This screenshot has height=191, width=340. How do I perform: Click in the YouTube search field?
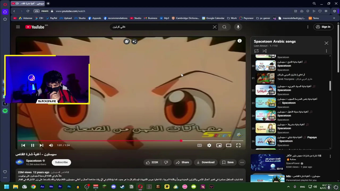pos(162,27)
